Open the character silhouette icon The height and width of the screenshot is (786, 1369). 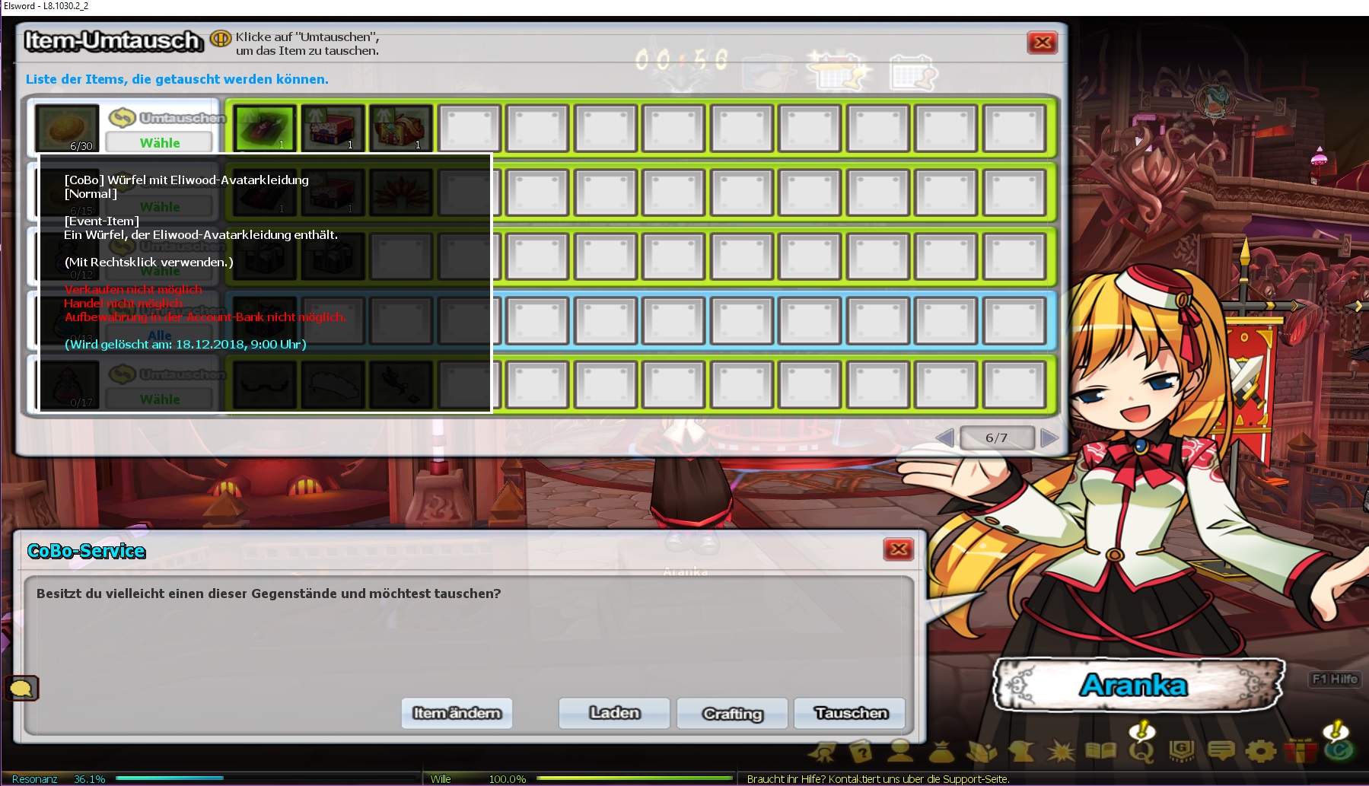coord(901,752)
